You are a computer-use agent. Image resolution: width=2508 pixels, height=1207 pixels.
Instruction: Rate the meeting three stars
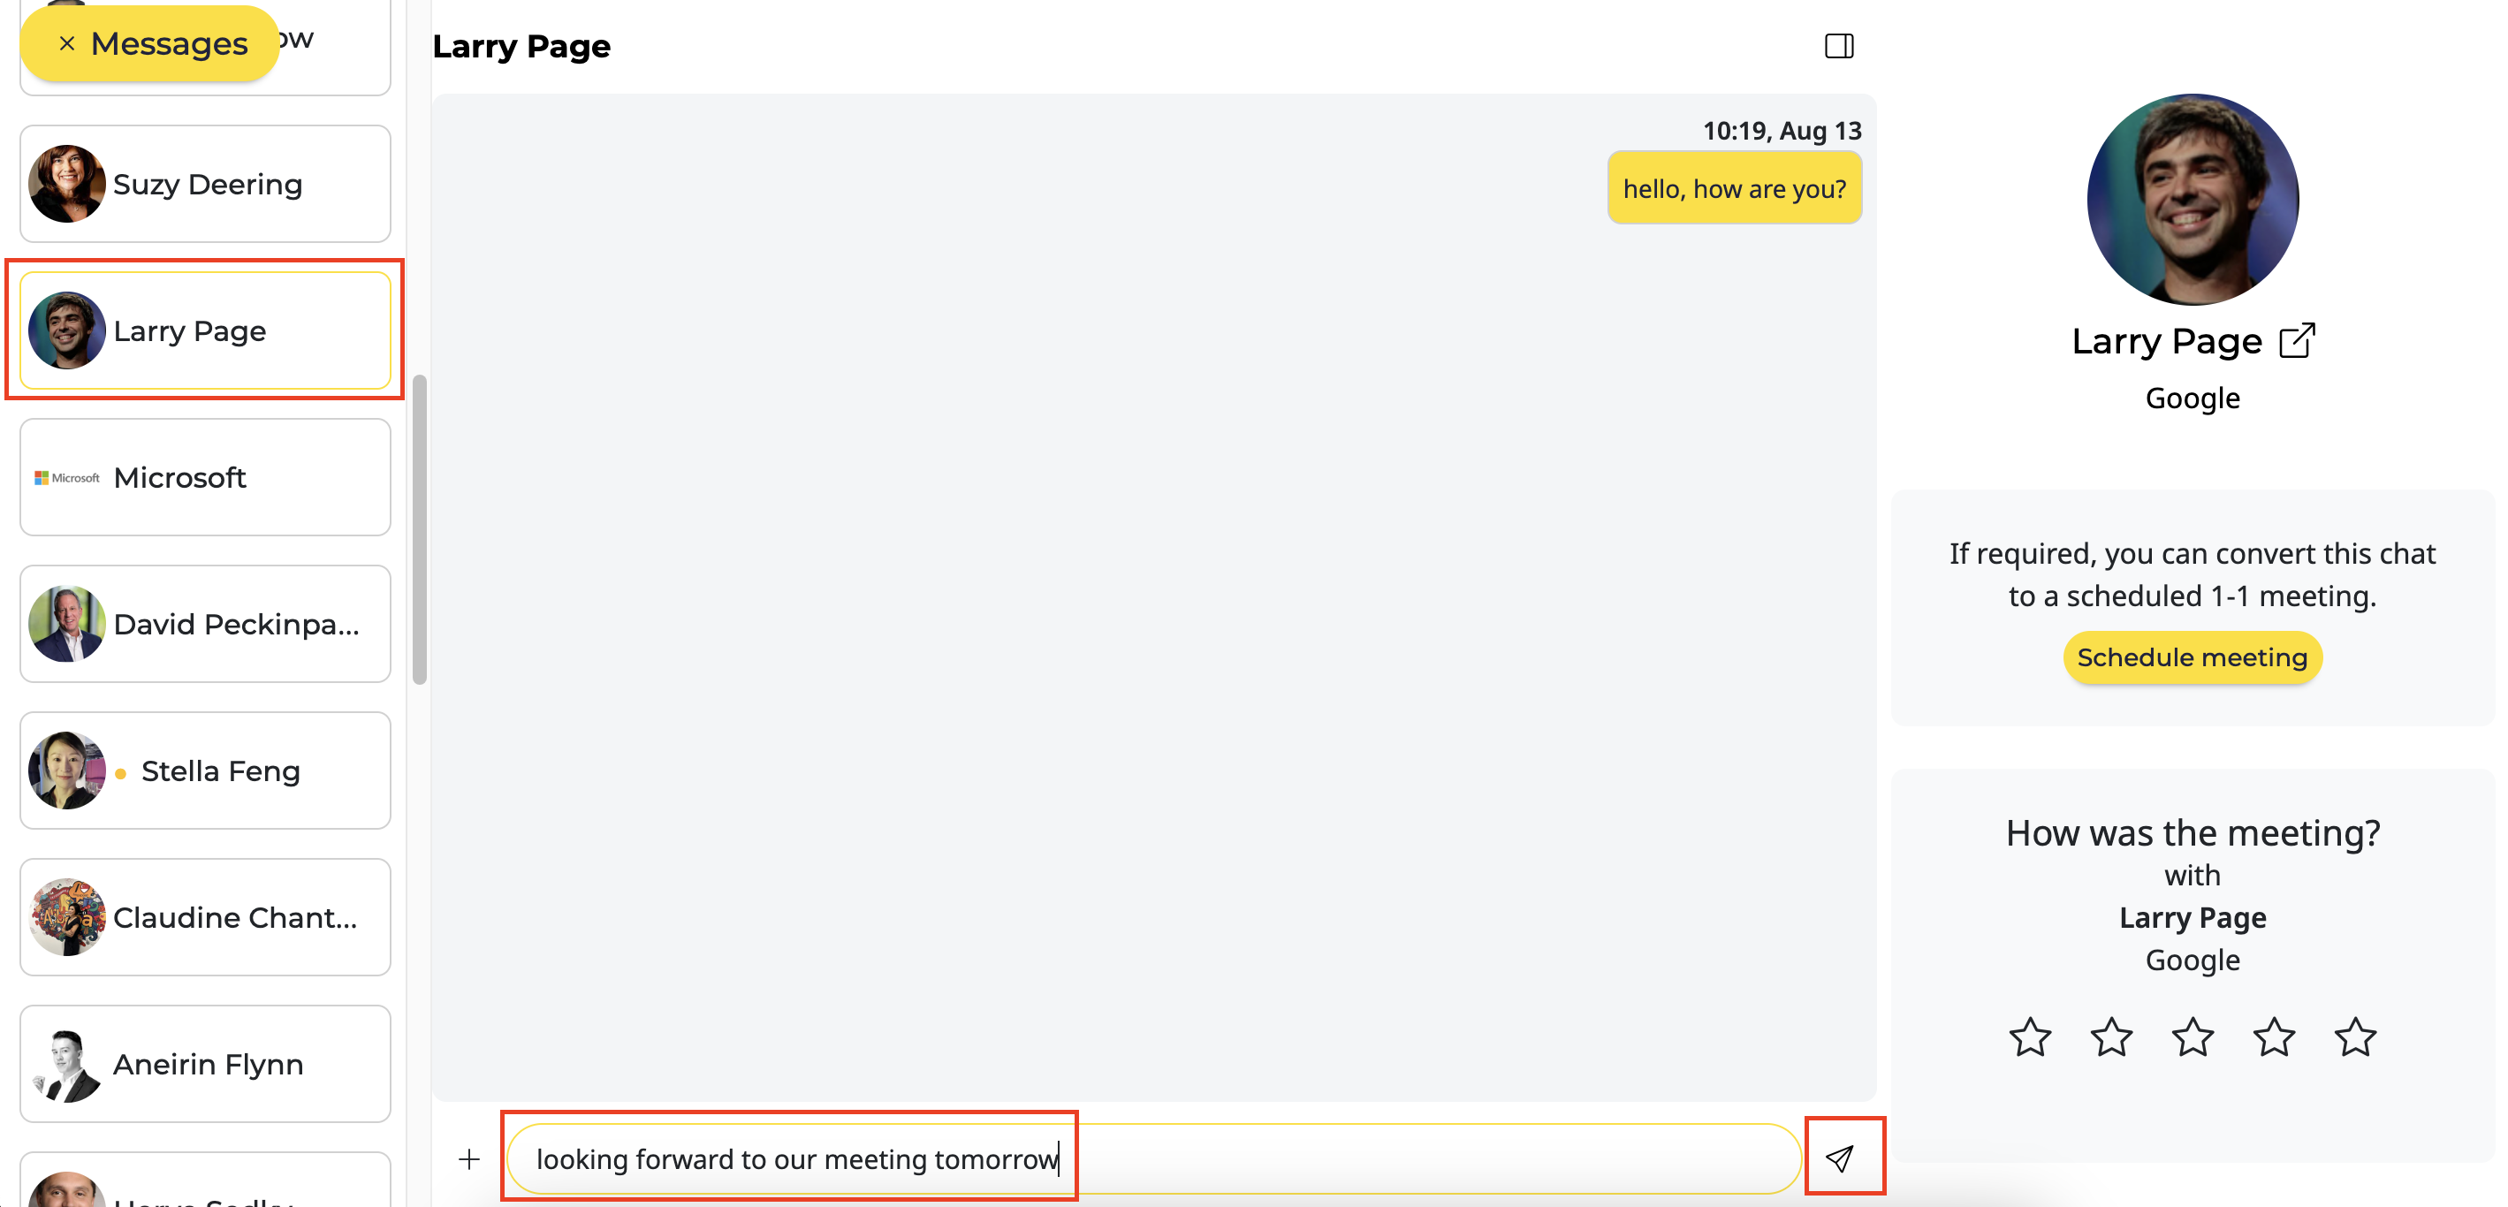point(2192,1036)
